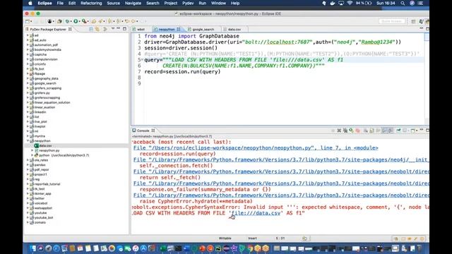Click the Pin Console icon
This screenshot has width=452, height=254.
point(398,131)
